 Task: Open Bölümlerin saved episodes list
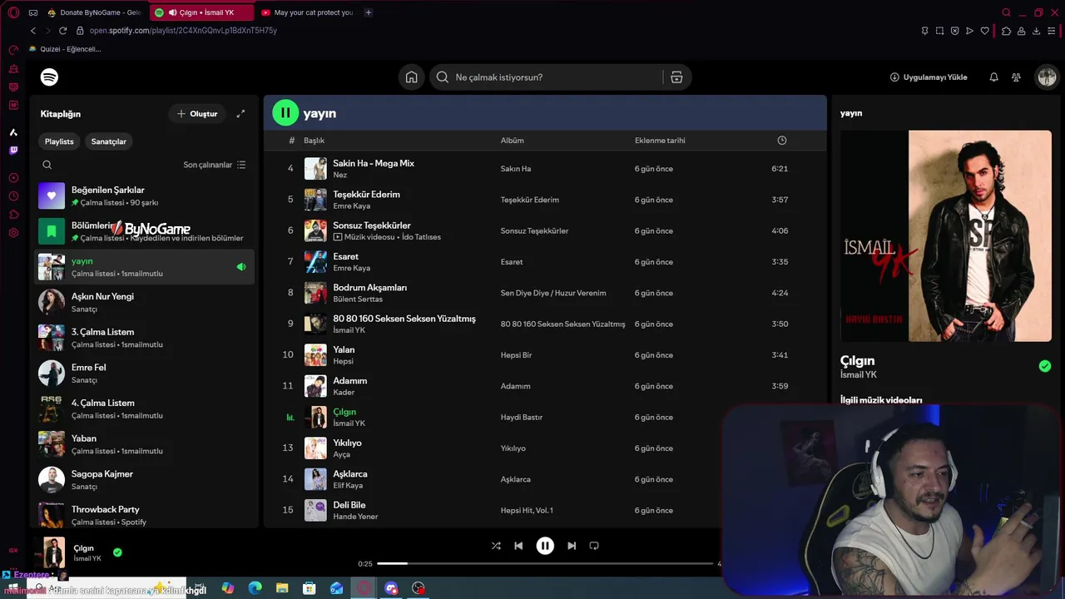(x=145, y=231)
